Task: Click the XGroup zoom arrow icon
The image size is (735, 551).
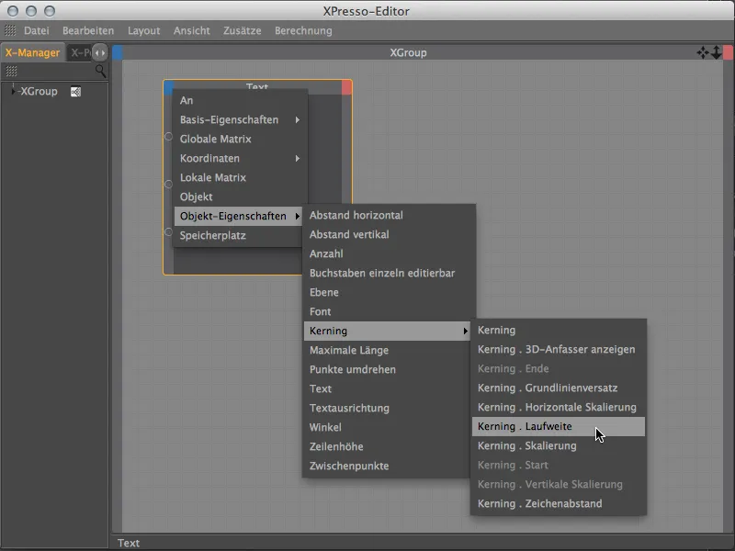Action: click(x=716, y=52)
